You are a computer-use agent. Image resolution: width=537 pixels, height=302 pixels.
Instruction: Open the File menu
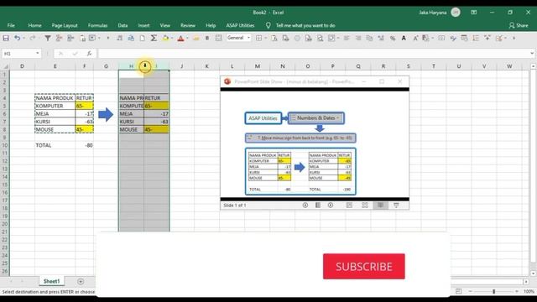[11, 25]
